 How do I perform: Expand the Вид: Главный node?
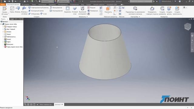pos(3,29)
